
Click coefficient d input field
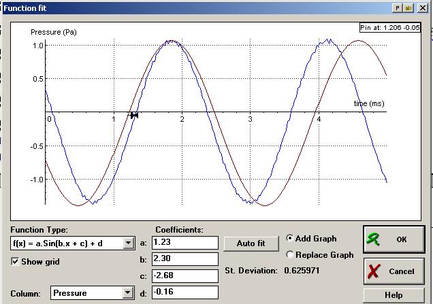click(x=185, y=292)
